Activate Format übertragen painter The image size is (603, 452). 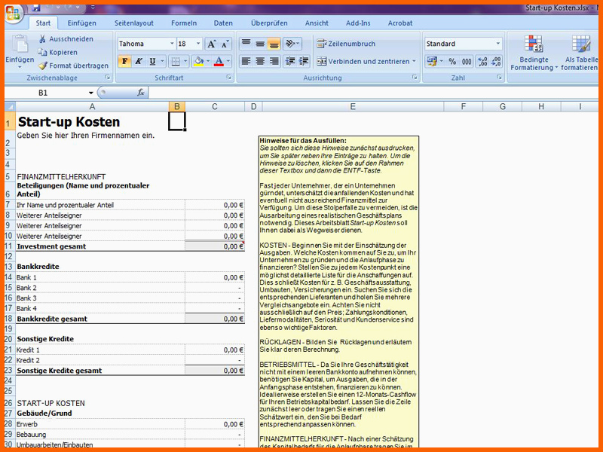73,66
